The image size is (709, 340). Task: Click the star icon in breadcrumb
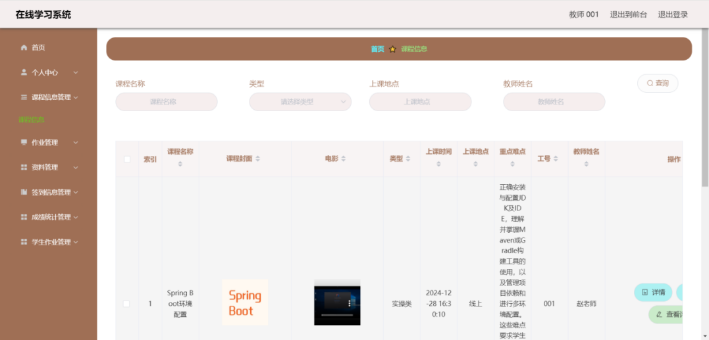pyautogui.click(x=392, y=49)
